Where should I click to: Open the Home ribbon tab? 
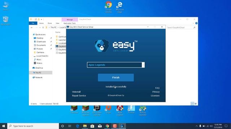tap(42, 23)
